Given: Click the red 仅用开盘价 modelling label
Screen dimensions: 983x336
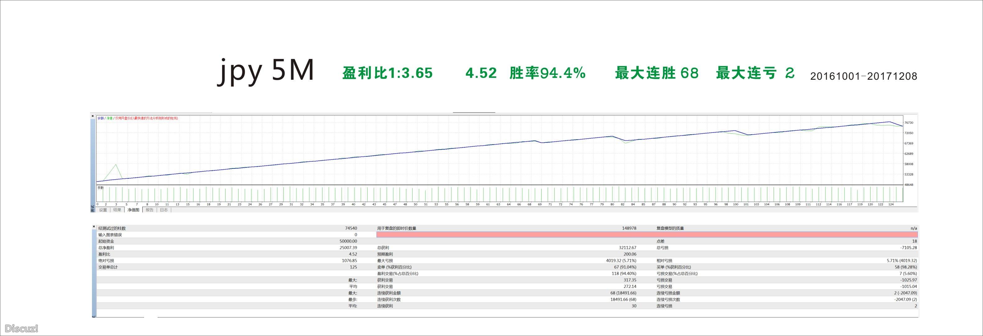Looking at the screenshot, I should tap(147, 119).
